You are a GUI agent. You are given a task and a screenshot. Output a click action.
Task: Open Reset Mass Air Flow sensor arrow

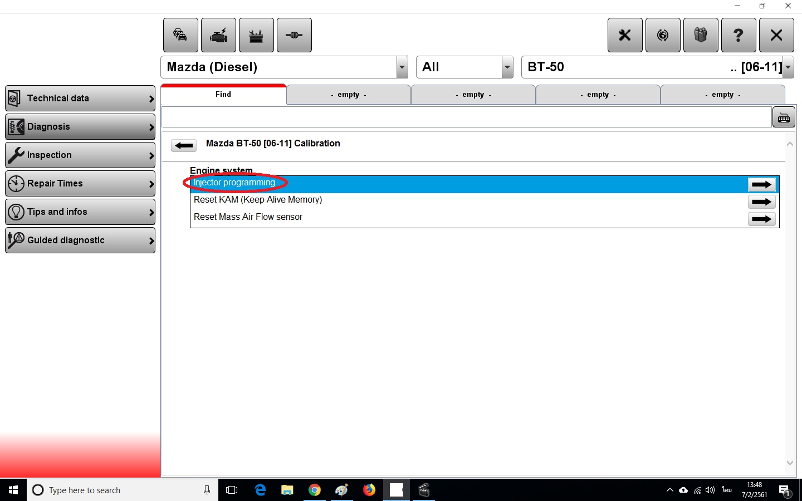click(x=761, y=219)
